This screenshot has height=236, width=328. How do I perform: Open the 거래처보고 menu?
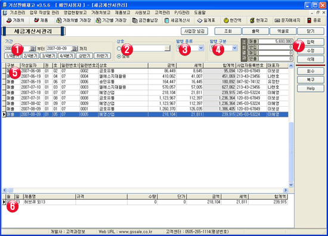coord(101,13)
